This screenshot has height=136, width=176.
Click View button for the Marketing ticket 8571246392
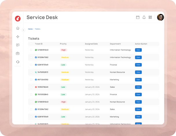click(x=138, y=80)
